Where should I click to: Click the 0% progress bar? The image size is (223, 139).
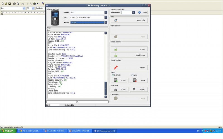coord(77,102)
